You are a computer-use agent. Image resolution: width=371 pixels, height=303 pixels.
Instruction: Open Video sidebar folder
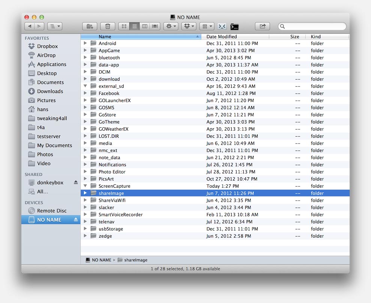tap(44, 163)
